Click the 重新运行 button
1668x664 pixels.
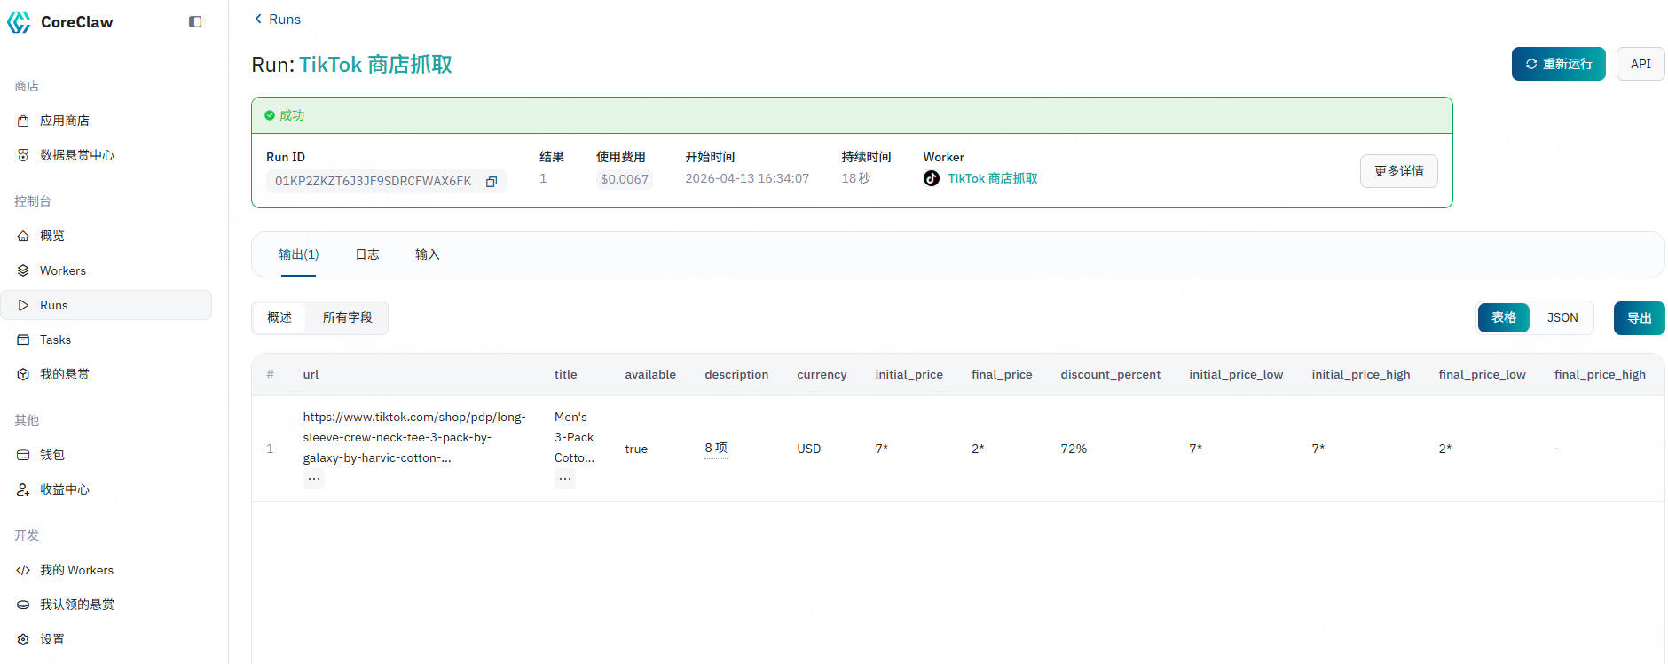[x=1558, y=64]
